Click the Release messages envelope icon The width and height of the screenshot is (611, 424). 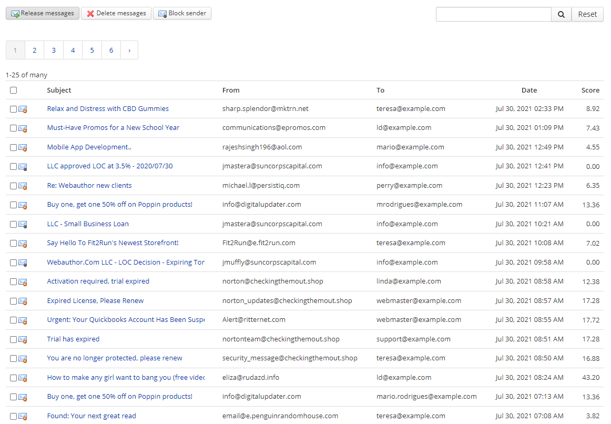[16, 13]
